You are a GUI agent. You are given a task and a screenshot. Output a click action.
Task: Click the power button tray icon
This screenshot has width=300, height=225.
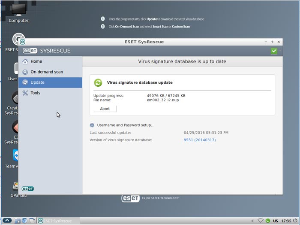[x=296, y=221]
